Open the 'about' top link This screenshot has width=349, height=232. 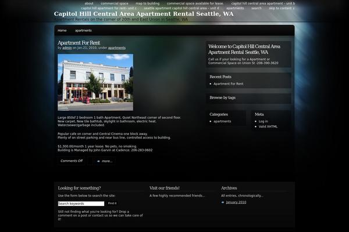point(89,3)
